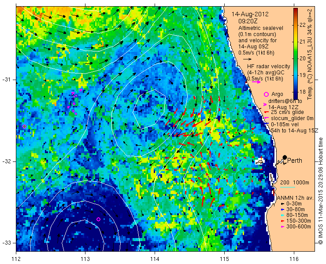Click the -31 latitude axis label
The image size is (326, 264).
(x=6, y=80)
